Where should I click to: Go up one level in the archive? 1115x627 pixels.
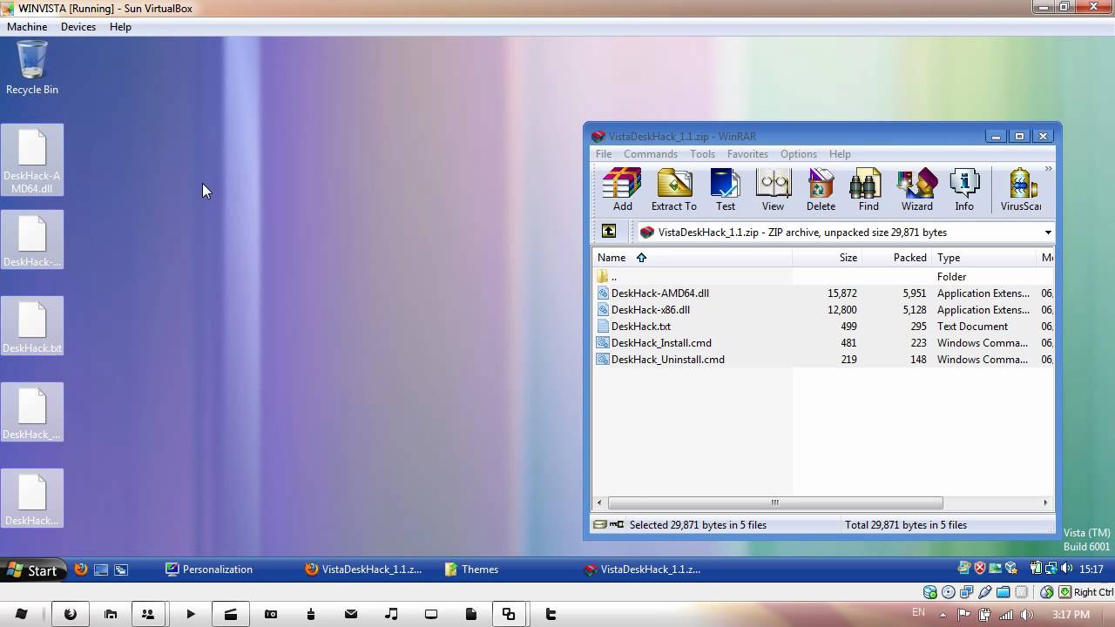[609, 232]
